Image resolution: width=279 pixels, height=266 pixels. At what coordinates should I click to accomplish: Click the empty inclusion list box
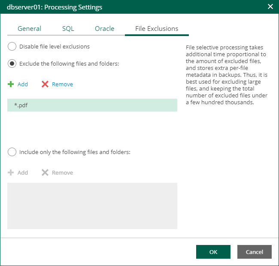(92, 206)
